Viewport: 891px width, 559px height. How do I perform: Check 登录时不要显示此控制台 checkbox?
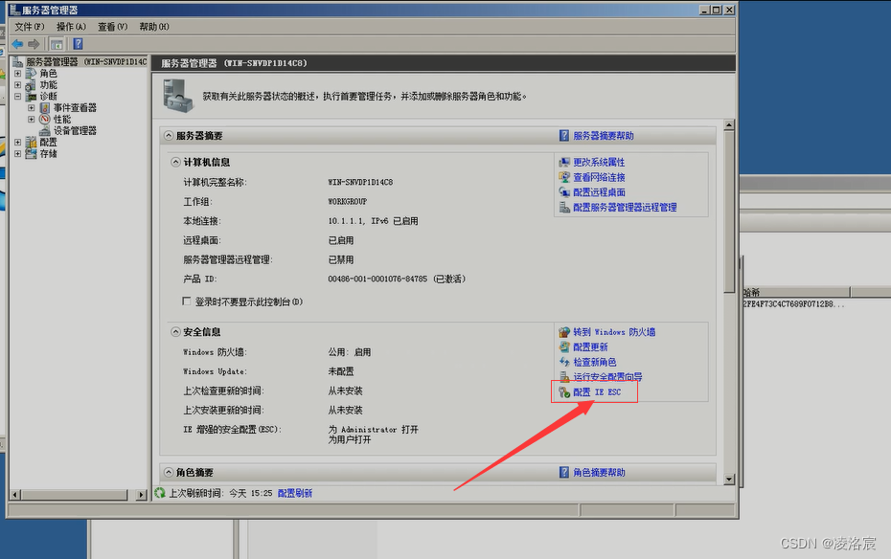tap(187, 302)
